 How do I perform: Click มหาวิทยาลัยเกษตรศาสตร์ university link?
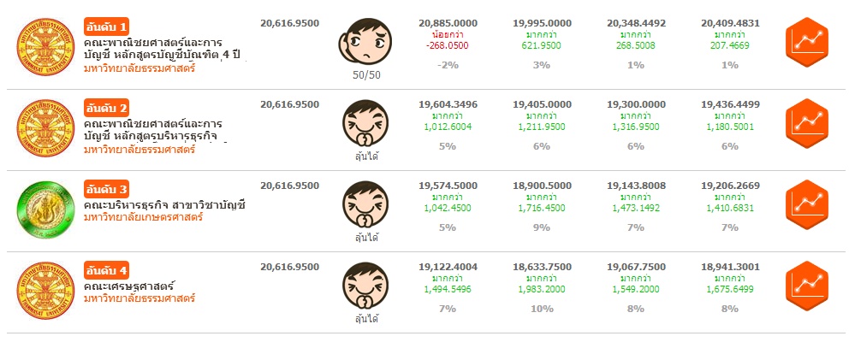[140, 219]
